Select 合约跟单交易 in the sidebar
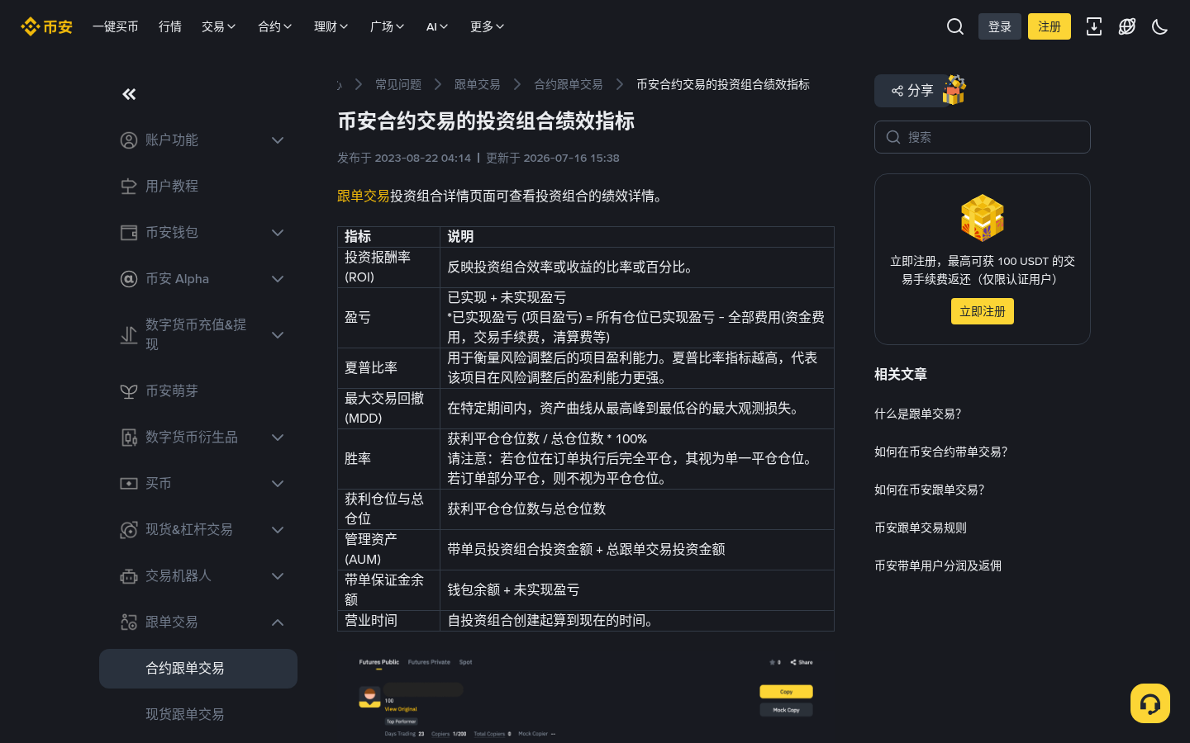The height and width of the screenshot is (743, 1190). tap(198, 669)
